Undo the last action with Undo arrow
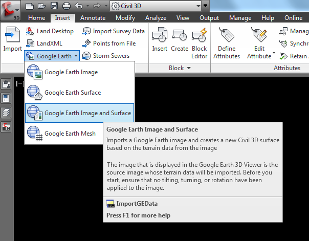The width and height of the screenshot is (309, 241). pyautogui.click(x=79, y=6)
